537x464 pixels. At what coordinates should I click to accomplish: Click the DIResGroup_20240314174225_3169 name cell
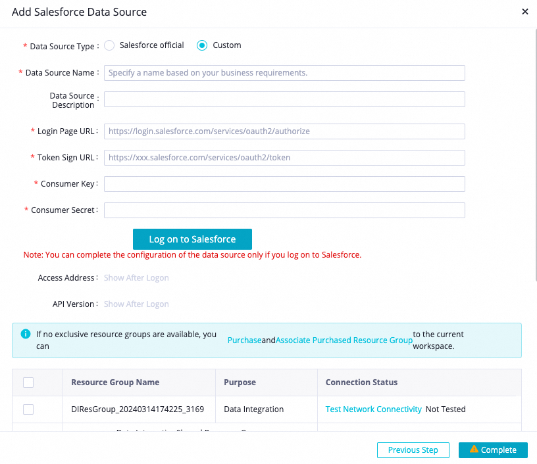coord(138,409)
